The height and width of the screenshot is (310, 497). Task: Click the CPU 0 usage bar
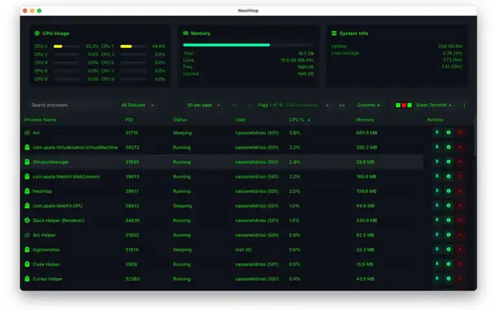click(x=66, y=46)
